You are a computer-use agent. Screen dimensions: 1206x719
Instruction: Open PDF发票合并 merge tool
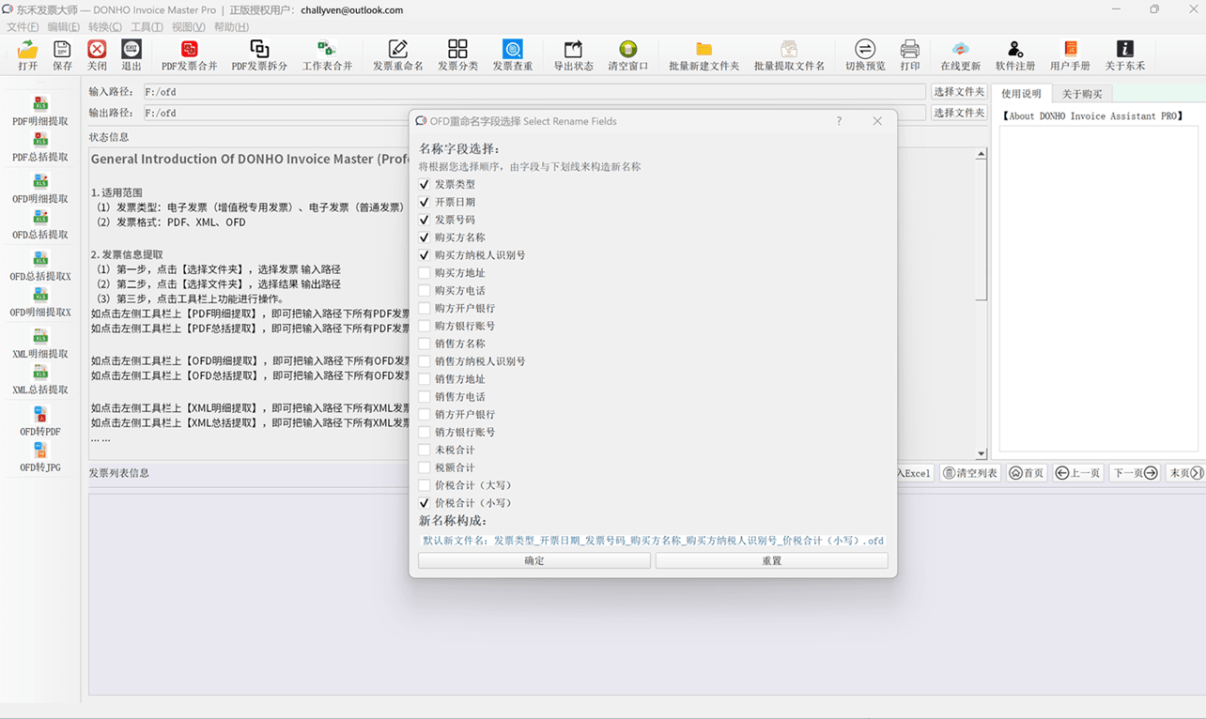click(190, 54)
